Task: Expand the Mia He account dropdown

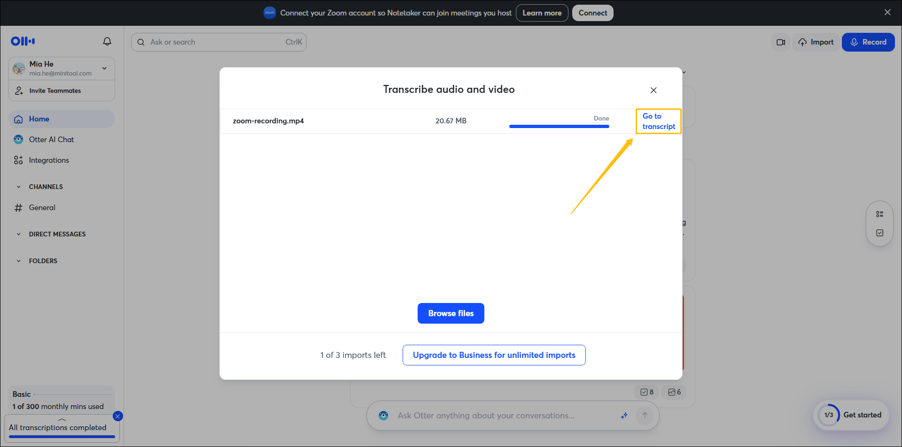Action: click(104, 68)
